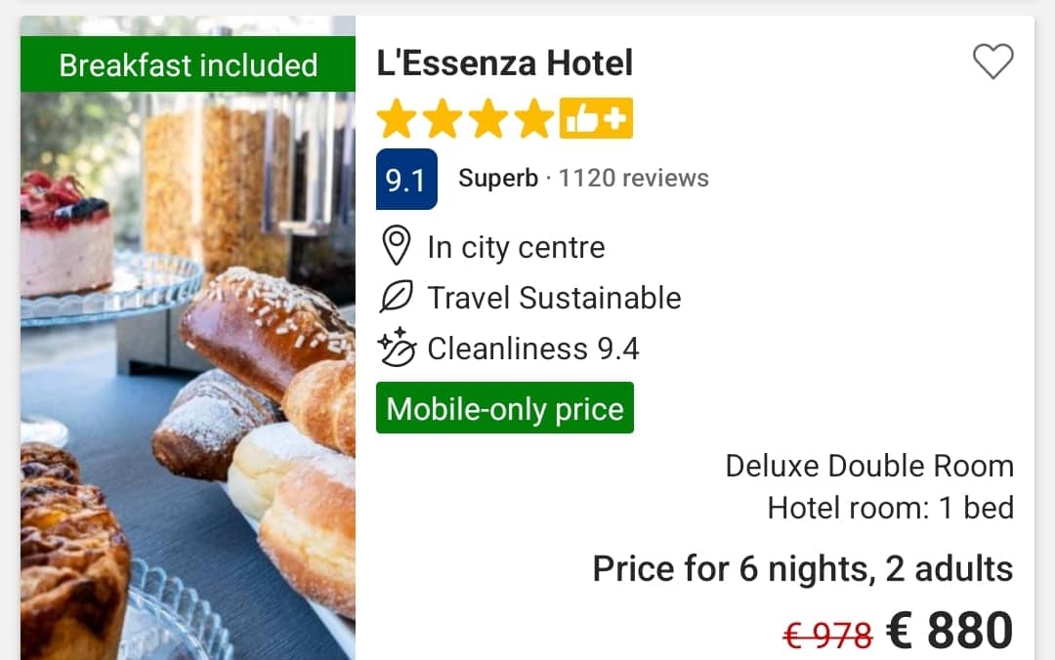
Task: Tap the Mobile-only price badge
Action: pos(505,408)
